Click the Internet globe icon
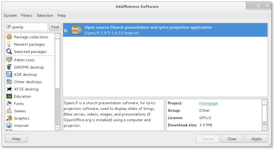Viewport: 274px width, 149px height. pyautogui.click(x=9, y=125)
